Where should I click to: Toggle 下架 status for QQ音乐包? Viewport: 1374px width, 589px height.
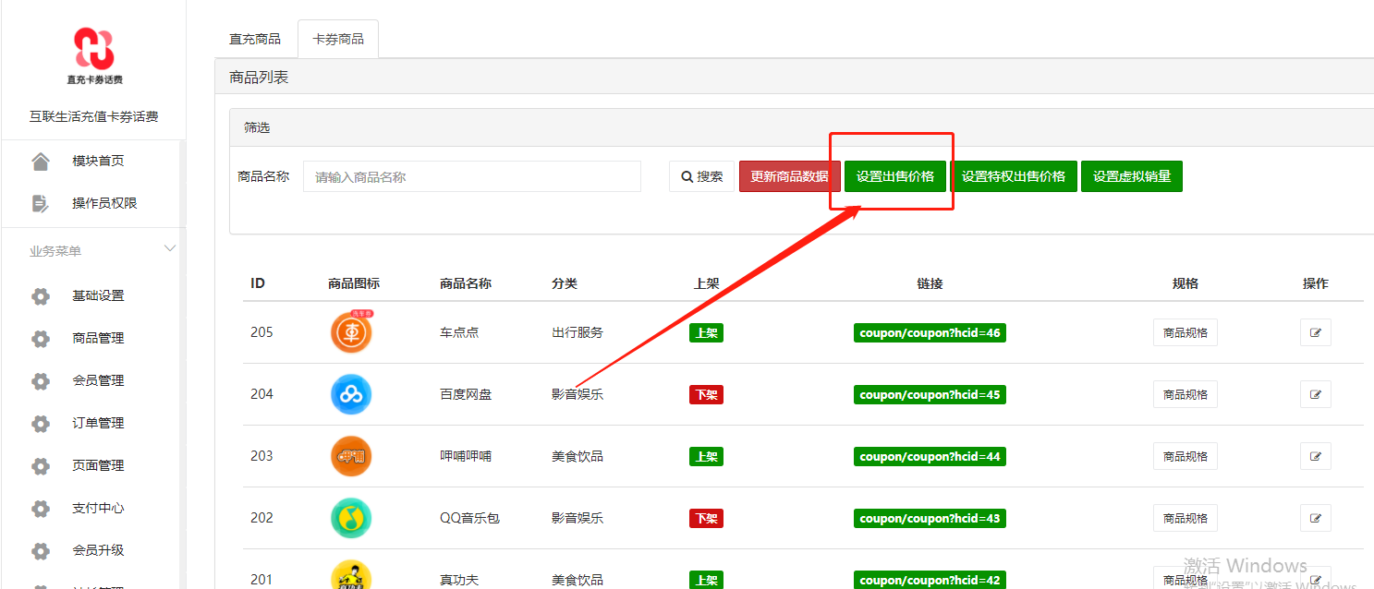[706, 518]
